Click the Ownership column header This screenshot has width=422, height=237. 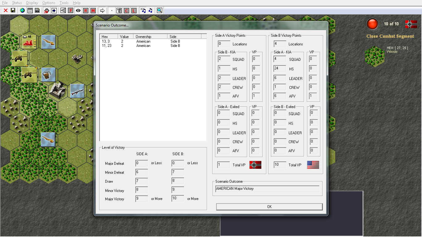click(x=150, y=36)
